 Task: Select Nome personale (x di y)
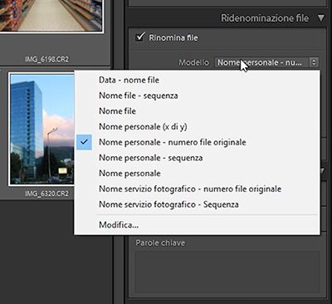coord(197,126)
